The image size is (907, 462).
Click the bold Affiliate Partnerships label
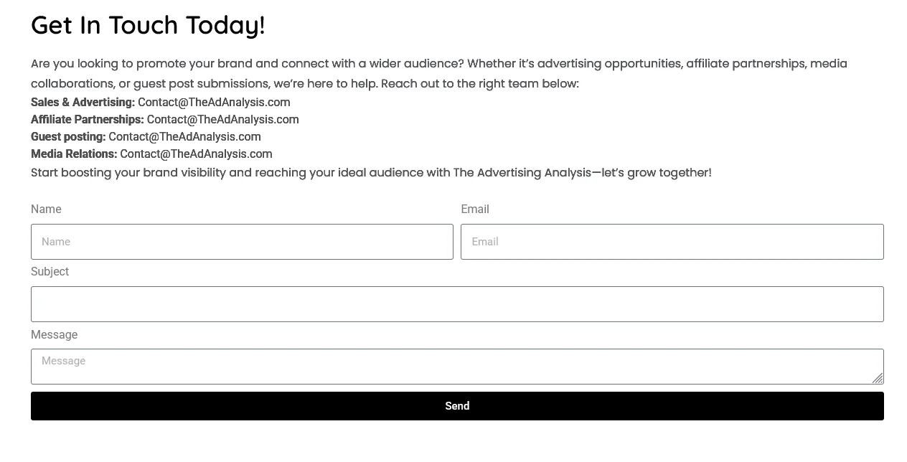pos(88,120)
